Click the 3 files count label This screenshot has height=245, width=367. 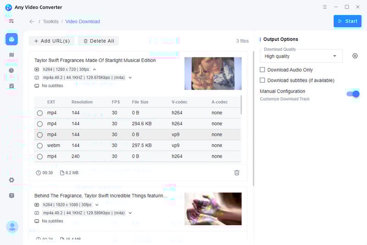[242, 41]
